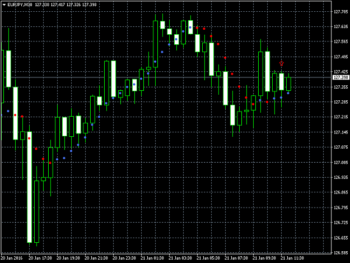Click the price scale value 127.285
The height and width of the screenshot is (263, 350).
tap(340, 102)
